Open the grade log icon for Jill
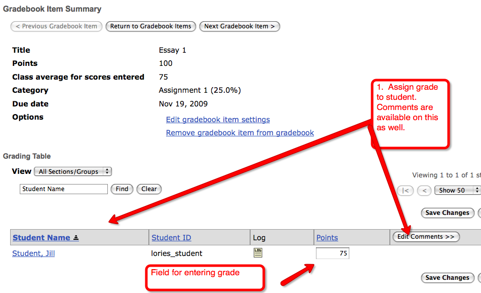Image resolution: width=481 pixels, height=293 pixels. pyautogui.click(x=258, y=253)
